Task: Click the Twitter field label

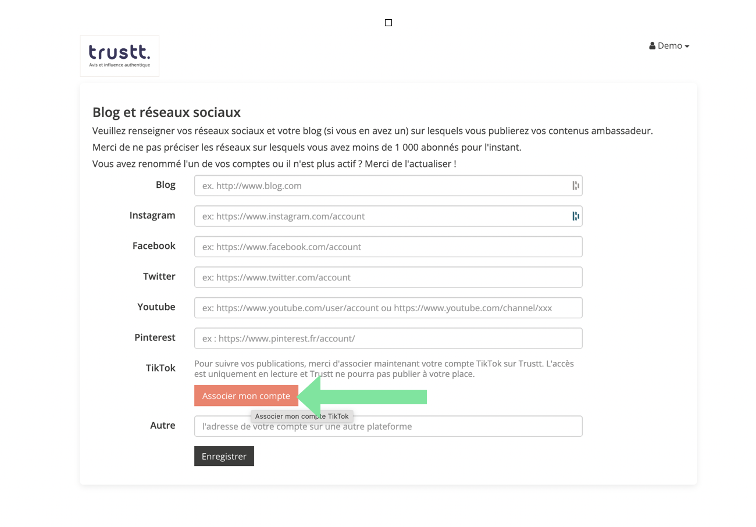Action: point(159,276)
